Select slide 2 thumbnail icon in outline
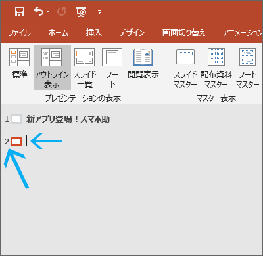This screenshot has width=263, height=256. click(17, 141)
